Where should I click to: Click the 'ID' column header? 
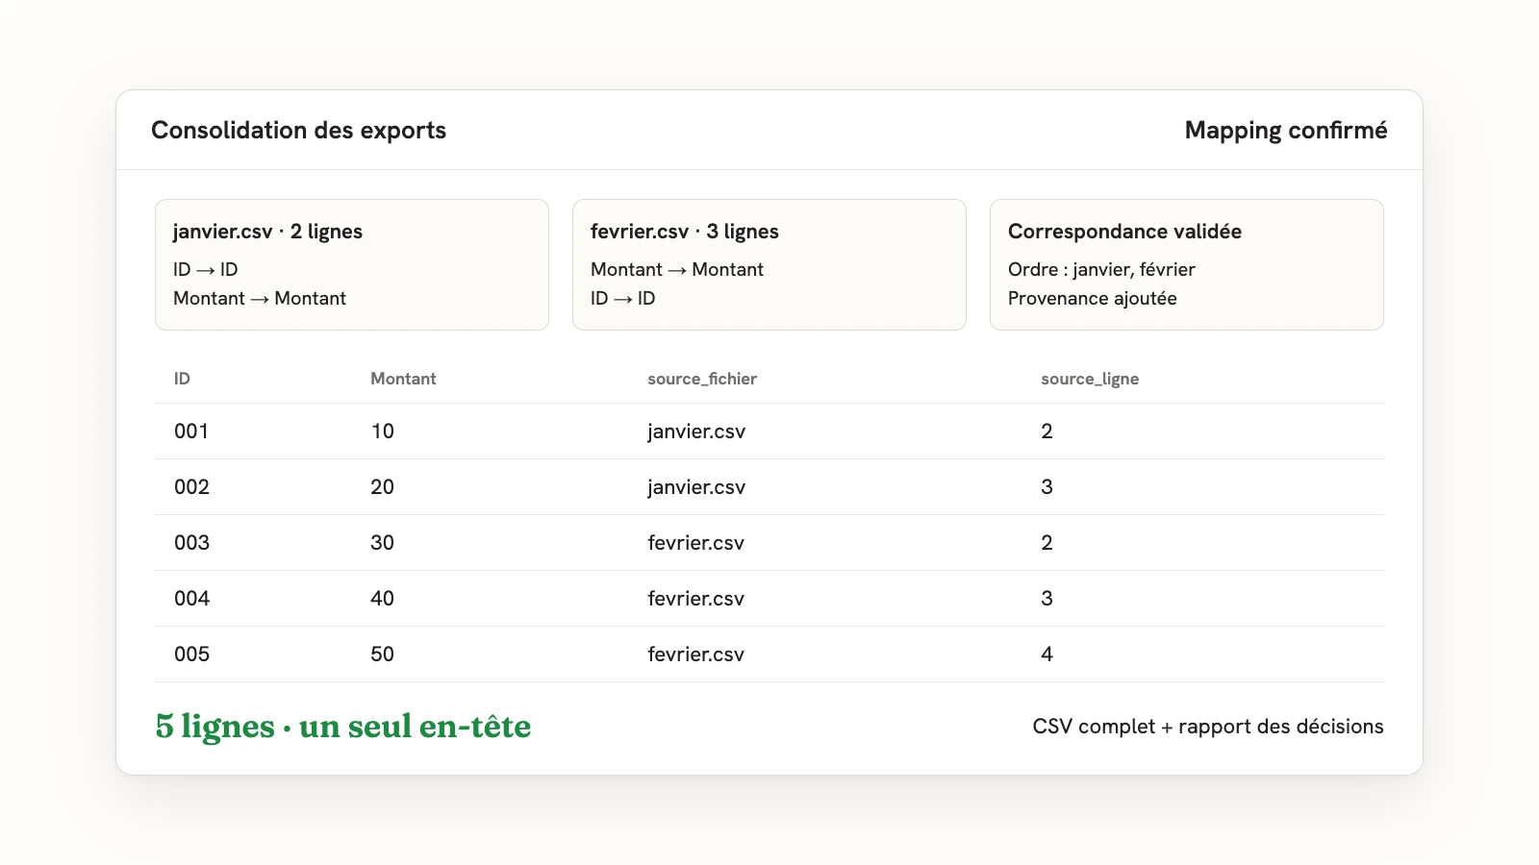[x=182, y=379]
